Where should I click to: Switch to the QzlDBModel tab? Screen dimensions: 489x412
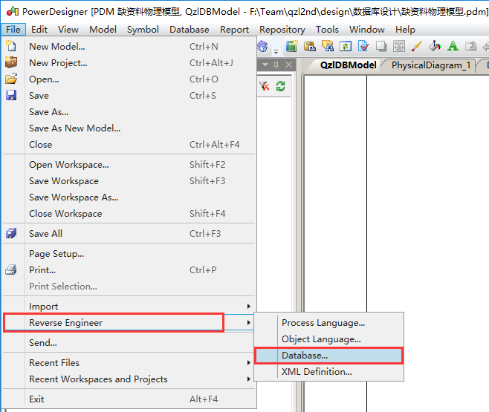pos(348,65)
